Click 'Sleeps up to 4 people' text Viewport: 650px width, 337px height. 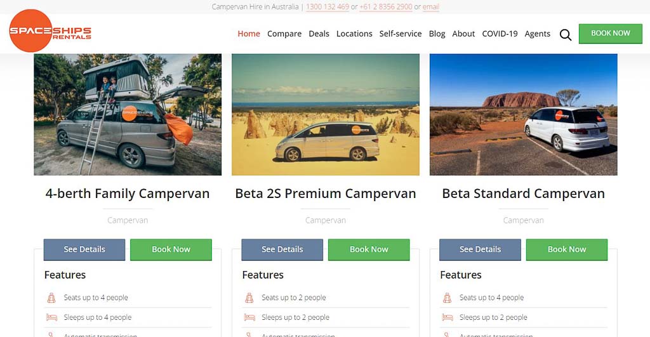pos(97,317)
